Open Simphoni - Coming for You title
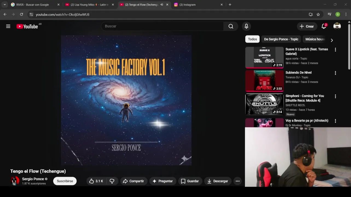The image size is (351, 197). coord(305,98)
